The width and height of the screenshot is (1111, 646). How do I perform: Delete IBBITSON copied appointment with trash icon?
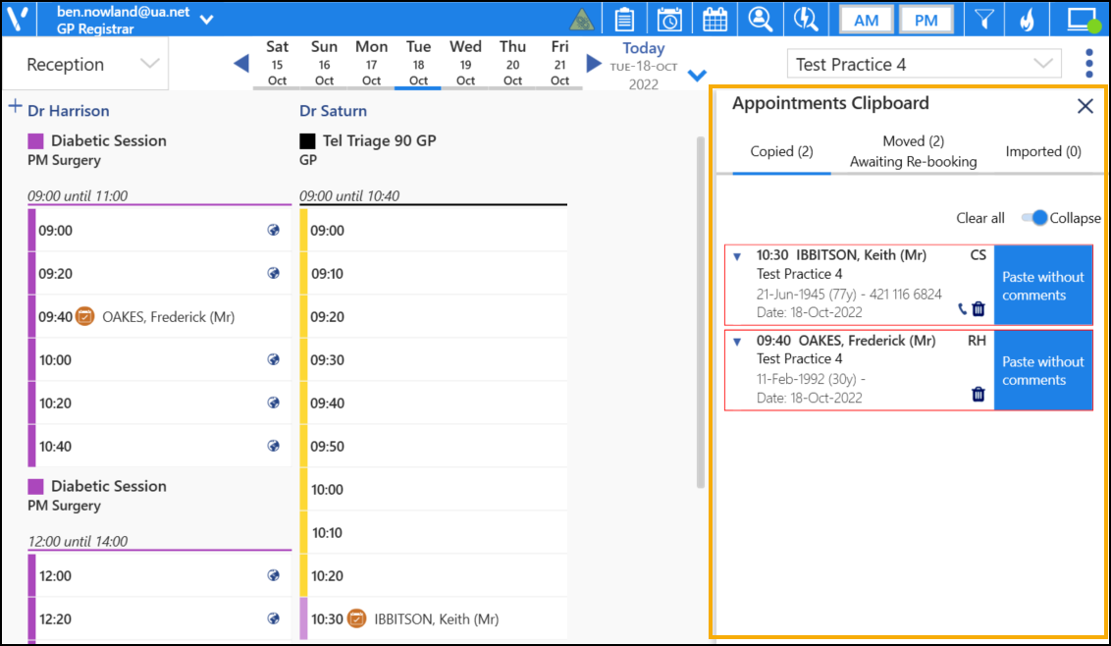pyautogui.click(x=979, y=309)
